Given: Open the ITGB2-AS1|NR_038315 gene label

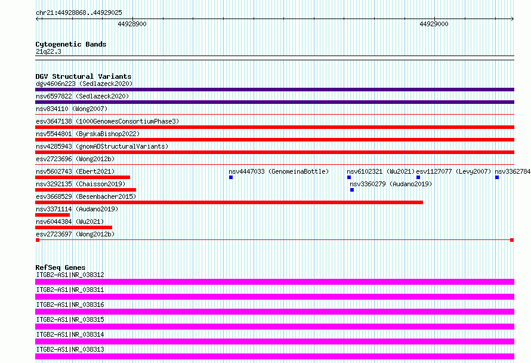Looking at the screenshot, I should tap(70, 319).
